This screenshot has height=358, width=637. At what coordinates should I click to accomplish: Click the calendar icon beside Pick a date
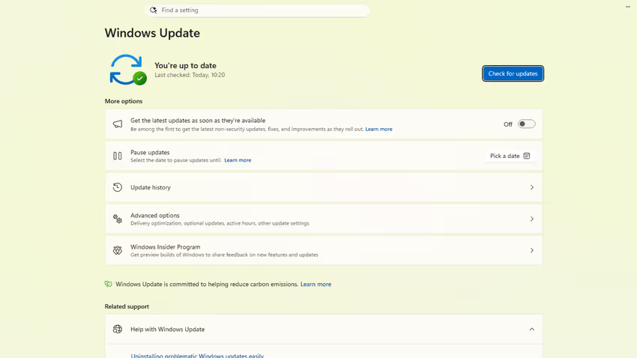click(527, 156)
